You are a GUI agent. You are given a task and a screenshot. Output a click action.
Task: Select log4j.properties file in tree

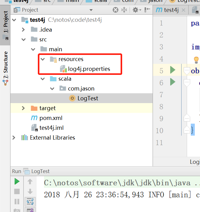[89, 69]
